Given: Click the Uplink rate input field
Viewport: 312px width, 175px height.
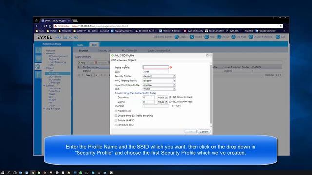Looking at the screenshot, I should point(148,102).
